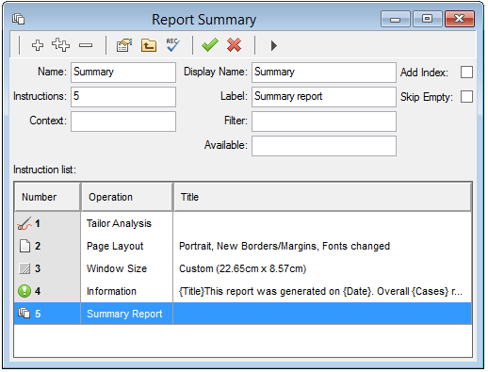The width and height of the screenshot is (488, 372).
Task: Run the ABC spell check icon
Action: [x=172, y=45]
